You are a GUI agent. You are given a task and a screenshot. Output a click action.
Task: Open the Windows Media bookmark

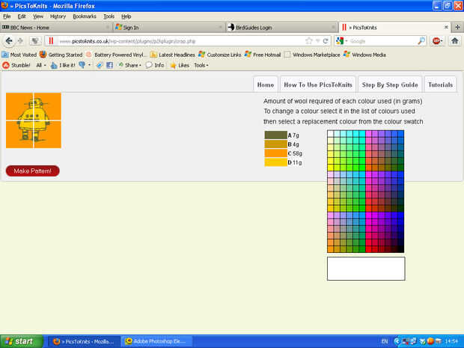coord(365,55)
